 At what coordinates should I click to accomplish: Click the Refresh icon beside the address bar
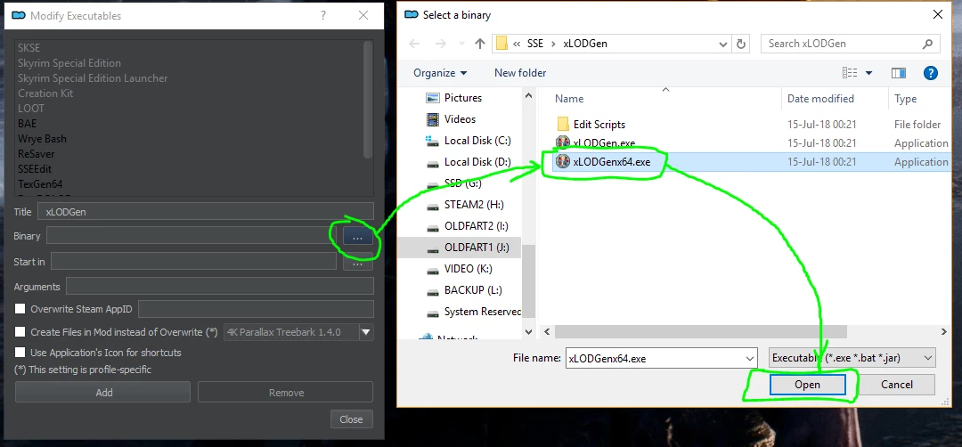(740, 45)
